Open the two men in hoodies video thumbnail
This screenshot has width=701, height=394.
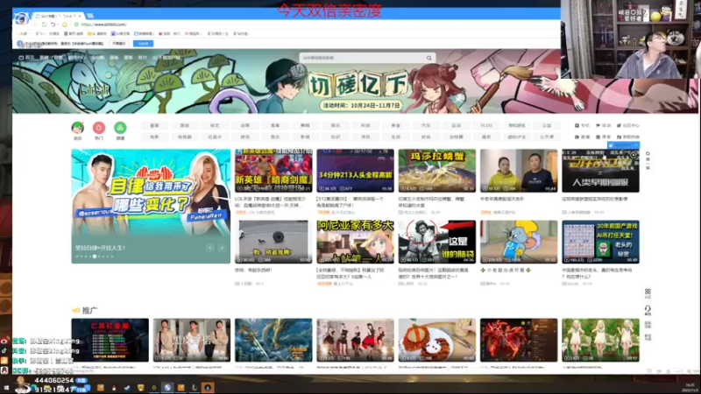[x=519, y=171]
